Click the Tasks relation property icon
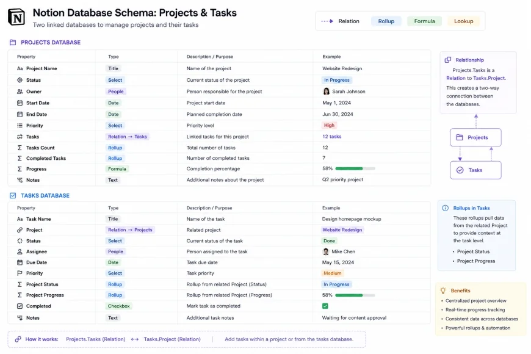Screen dimensions: 531x354 [x=20, y=137]
